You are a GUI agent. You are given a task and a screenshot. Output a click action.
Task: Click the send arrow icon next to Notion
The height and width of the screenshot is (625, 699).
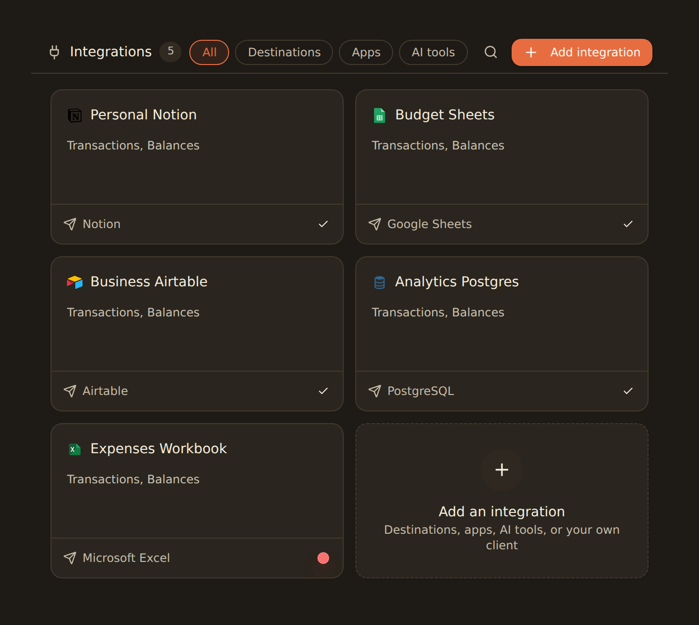(70, 224)
